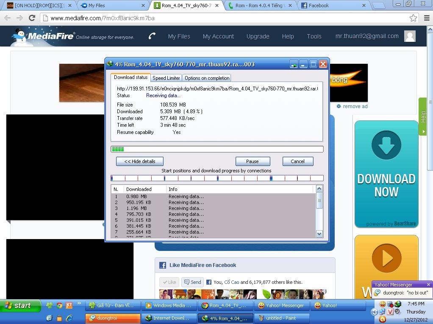Switch to the Rom - Rom 4.0.4 Tiếng tab
This screenshot has height=324, width=433.
260,5
